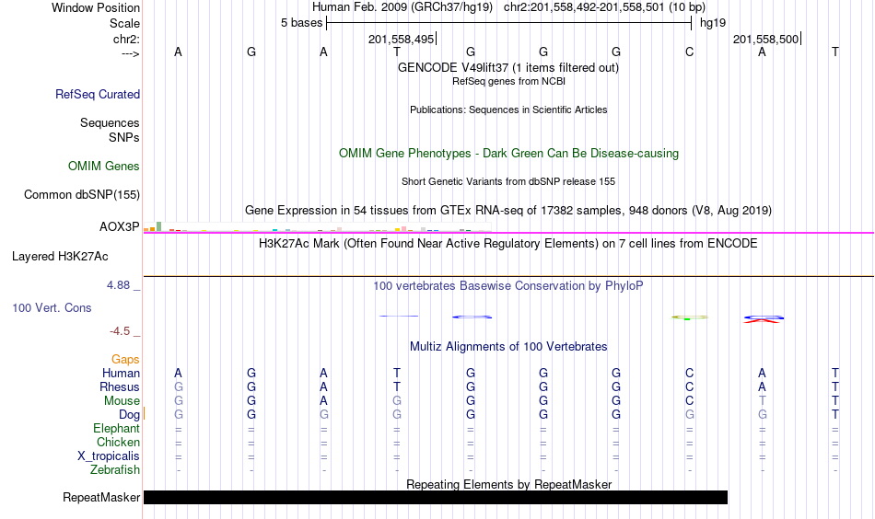
Task: Click Short Genetic Variants from dbSNP title
Action: tap(508, 181)
